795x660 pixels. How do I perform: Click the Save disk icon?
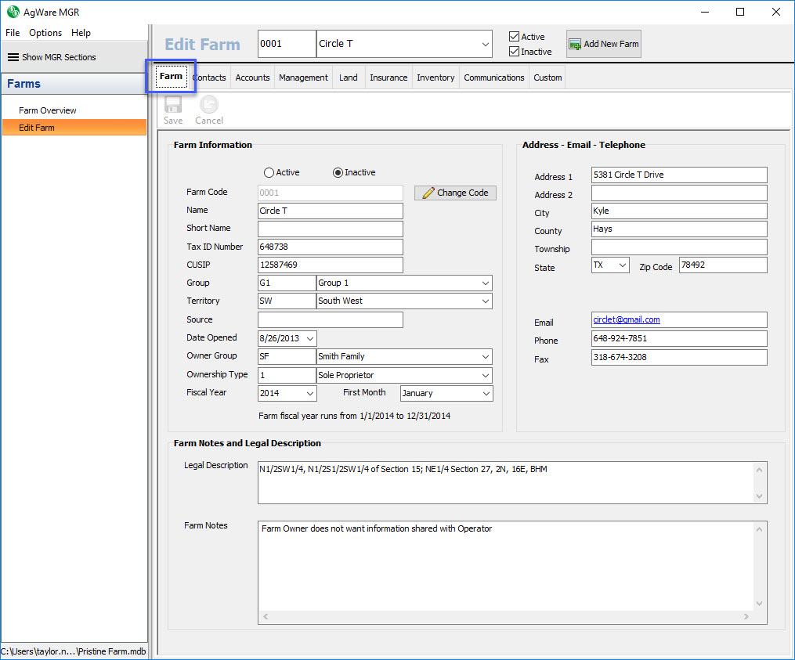click(x=173, y=105)
